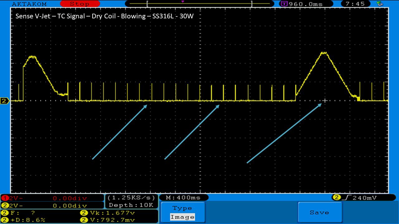Click the red Stop status indicator
399x224 pixels.
click(79, 4)
